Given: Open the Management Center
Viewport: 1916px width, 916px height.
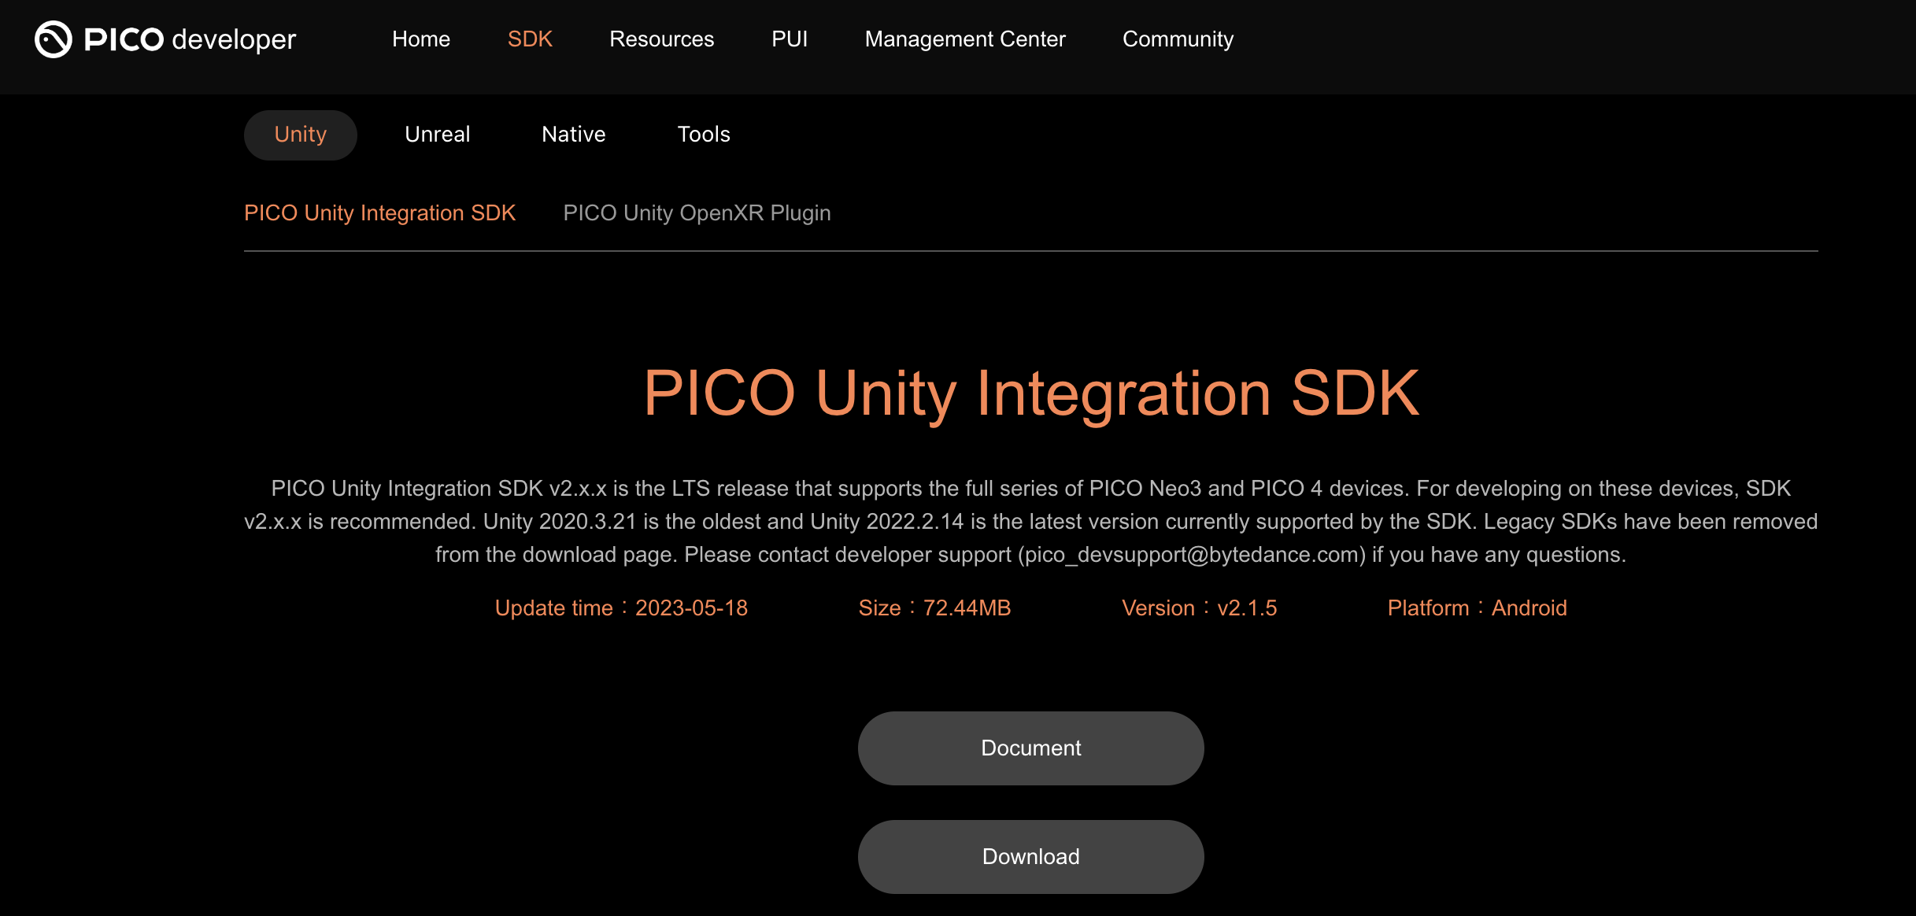Looking at the screenshot, I should (x=964, y=39).
